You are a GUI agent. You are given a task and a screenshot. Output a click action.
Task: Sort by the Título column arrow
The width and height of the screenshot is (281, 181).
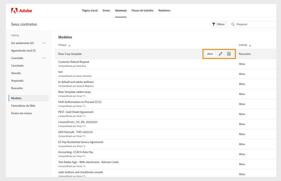69,46
